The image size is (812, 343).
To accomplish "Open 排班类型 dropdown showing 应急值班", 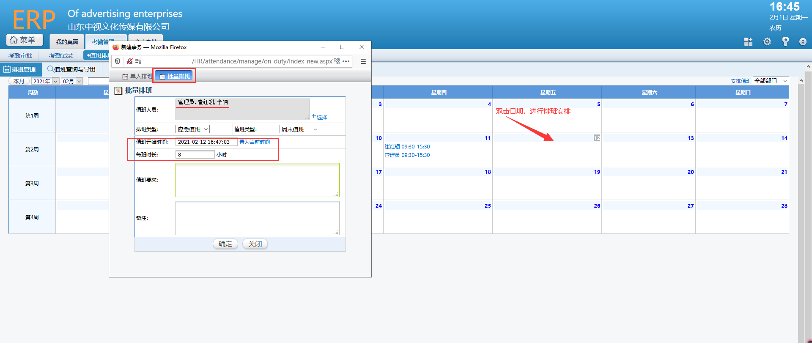I will (192, 129).
